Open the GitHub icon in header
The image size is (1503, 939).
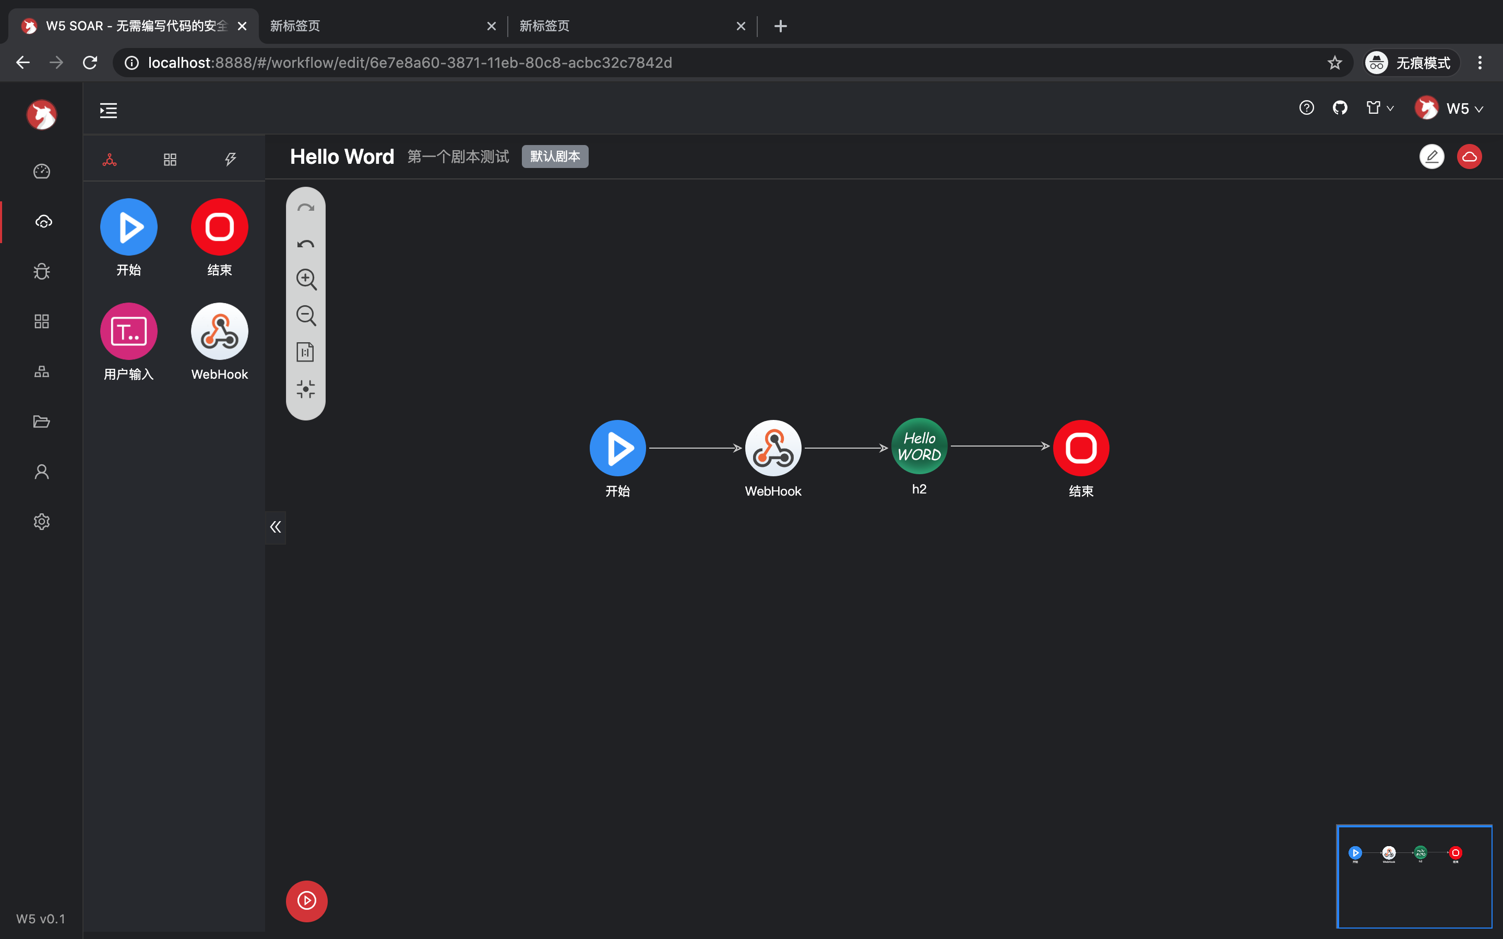pos(1340,108)
